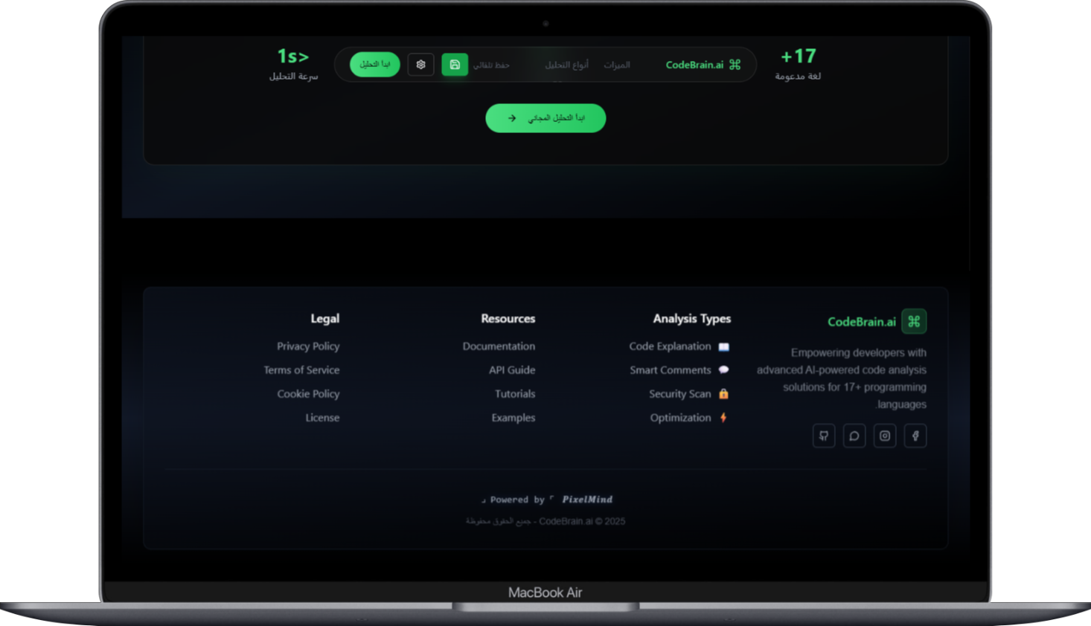
Task: Open the Privacy Policy link
Action: [x=308, y=346]
